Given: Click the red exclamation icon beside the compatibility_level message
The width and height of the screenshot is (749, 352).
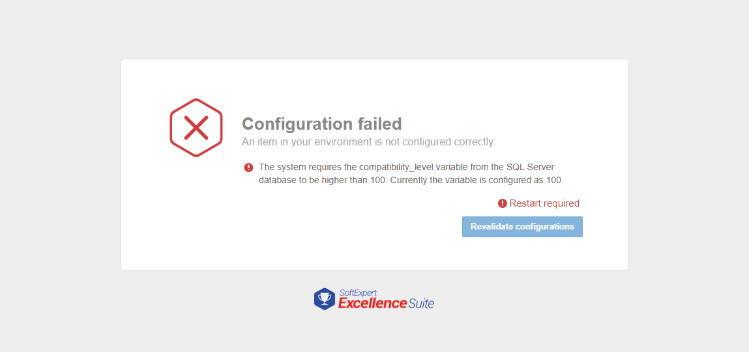Looking at the screenshot, I should [x=248, y=167].
